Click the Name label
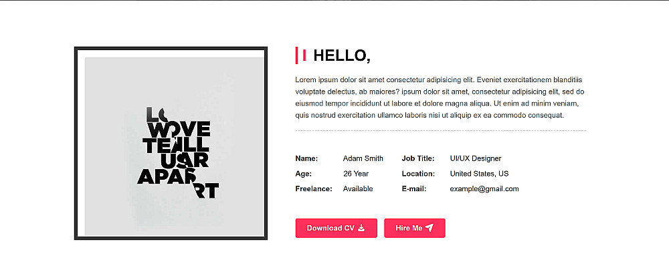The image size is (669, 280). 306,158
